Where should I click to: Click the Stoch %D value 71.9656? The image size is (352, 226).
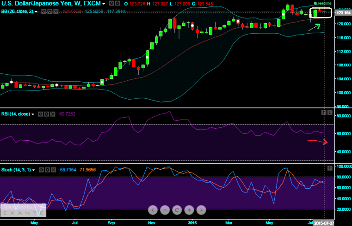tap(88, 170)
